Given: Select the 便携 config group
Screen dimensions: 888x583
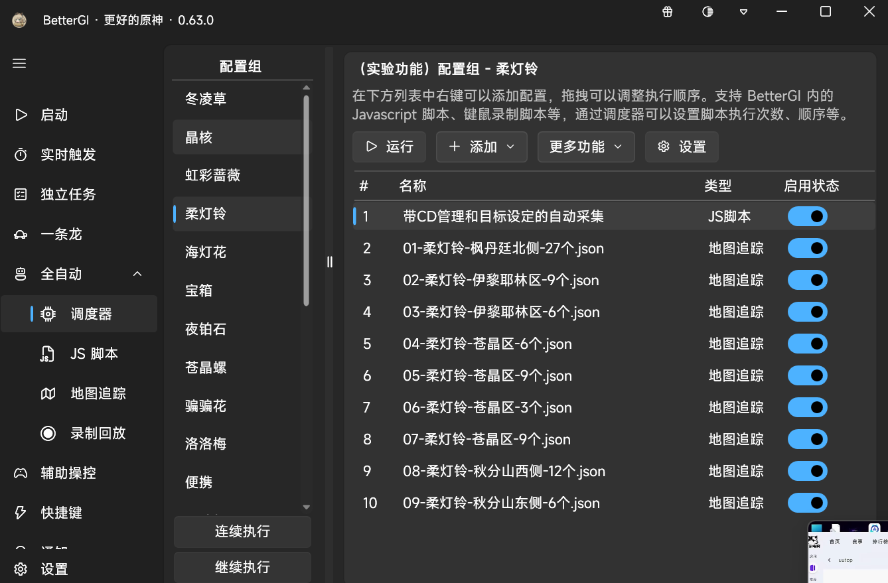Looking at the screenshot, I should [237, 482].
